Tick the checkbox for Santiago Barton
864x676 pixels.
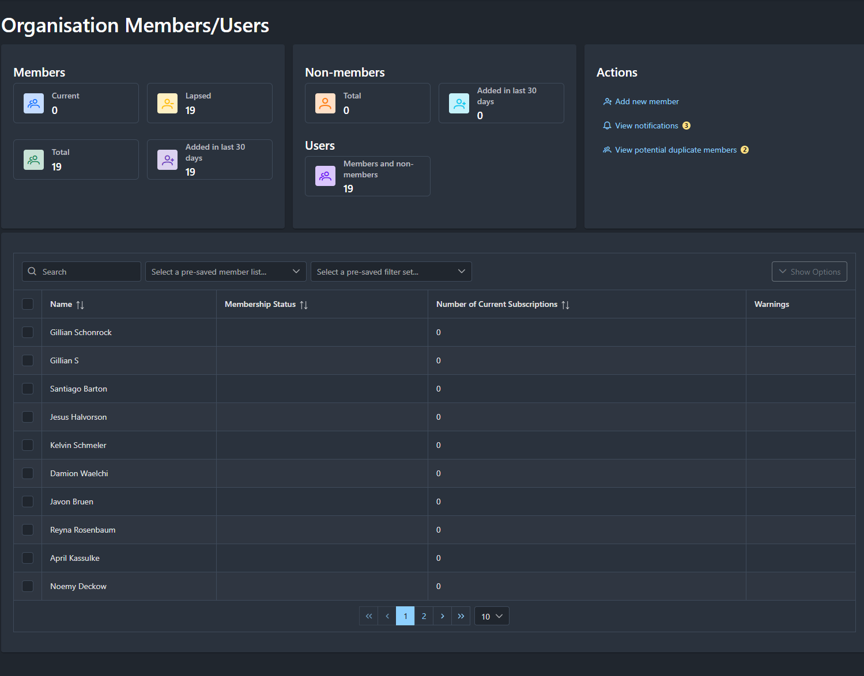click(x=28, y=389)
